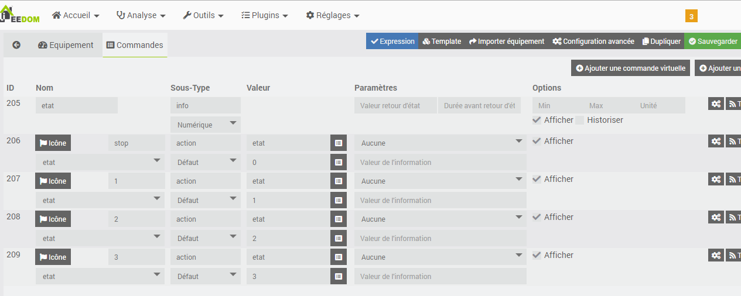Viewport: 741px width, 296px height.
Task: Click the Icône button for command 209
Action: [x=53, y=257]
